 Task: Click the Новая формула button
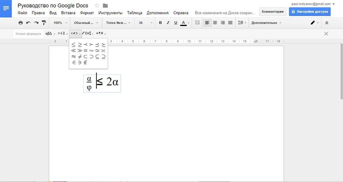point(28,34)
